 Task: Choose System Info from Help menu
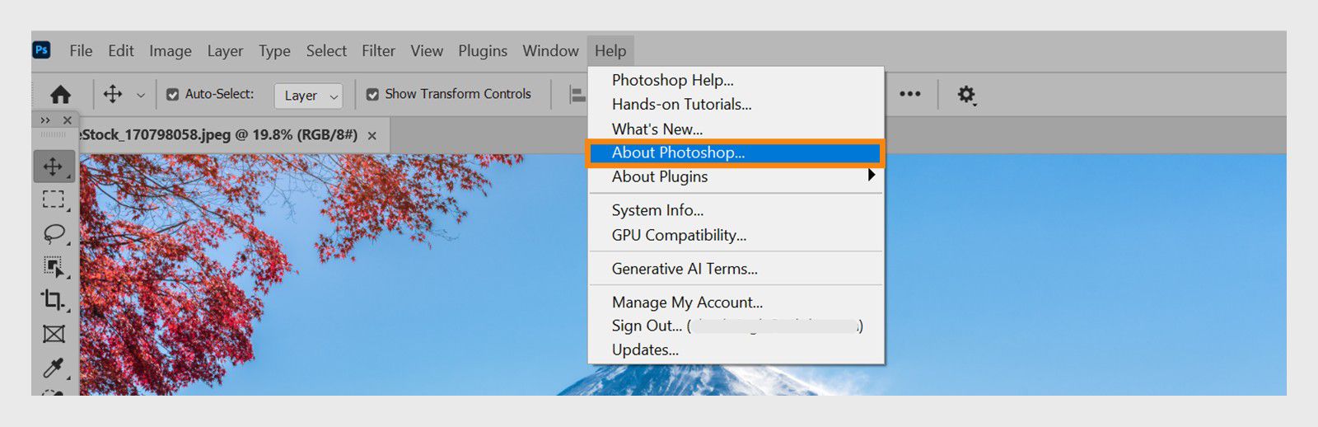(x=657, y=210)
